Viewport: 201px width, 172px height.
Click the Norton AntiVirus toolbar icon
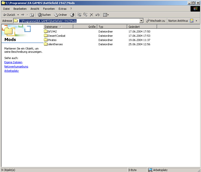tap(192, 21)
